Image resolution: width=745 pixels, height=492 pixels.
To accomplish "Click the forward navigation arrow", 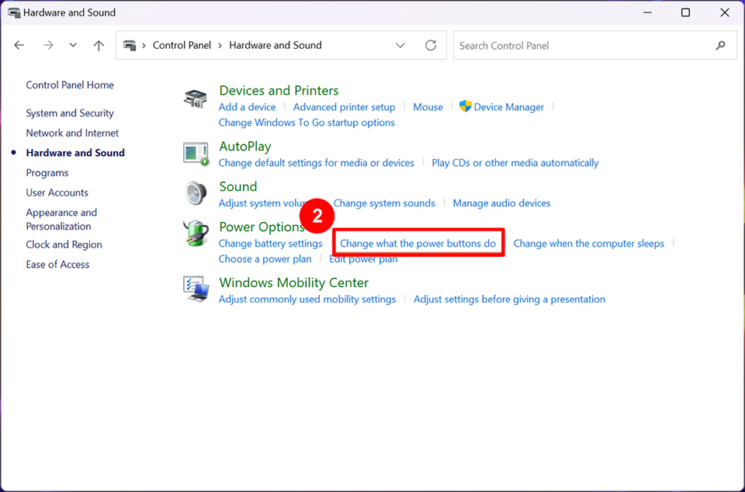I will tap(48, 45).
